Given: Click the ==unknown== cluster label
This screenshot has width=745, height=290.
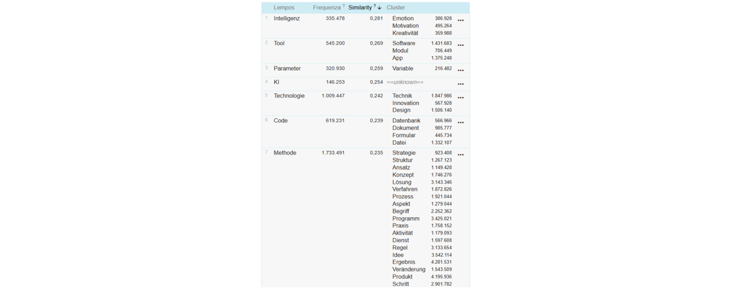Looking at the screenshot, I should (405, 82).
